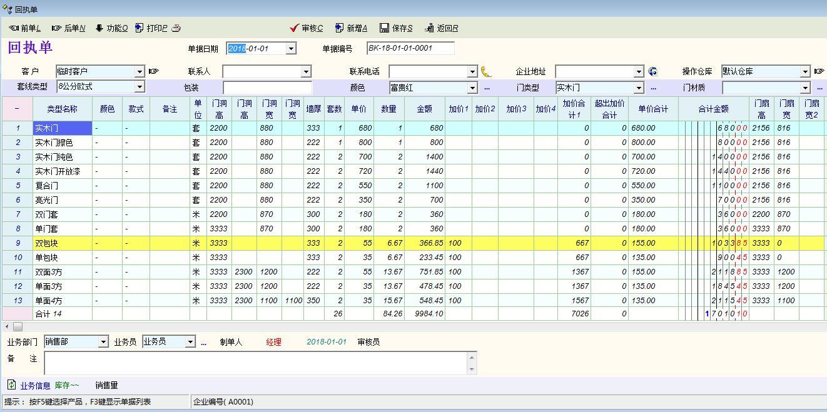Click the ellipsis button beside 业务员 field
827x412 pixels.
pos(203,343)
